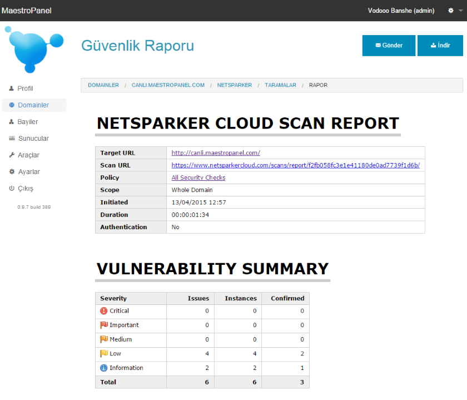Screen dimensions: 467x400
Task: Click the Information row Confirmed value 1
Action: (x=302, y=368)
